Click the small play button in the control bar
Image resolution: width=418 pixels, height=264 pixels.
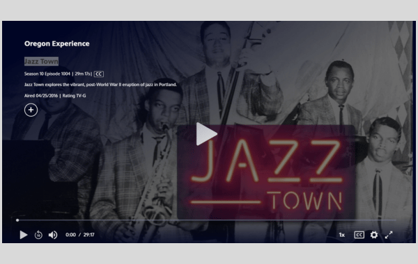[x=24, y=235]
